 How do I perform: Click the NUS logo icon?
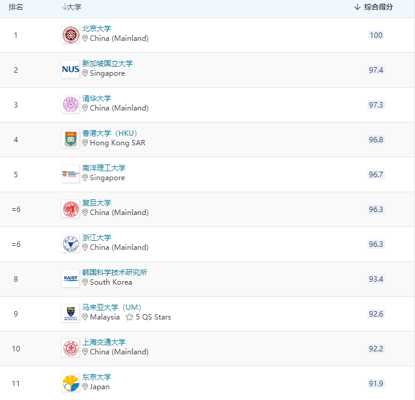pyautogui.click(x=70, y=70)
